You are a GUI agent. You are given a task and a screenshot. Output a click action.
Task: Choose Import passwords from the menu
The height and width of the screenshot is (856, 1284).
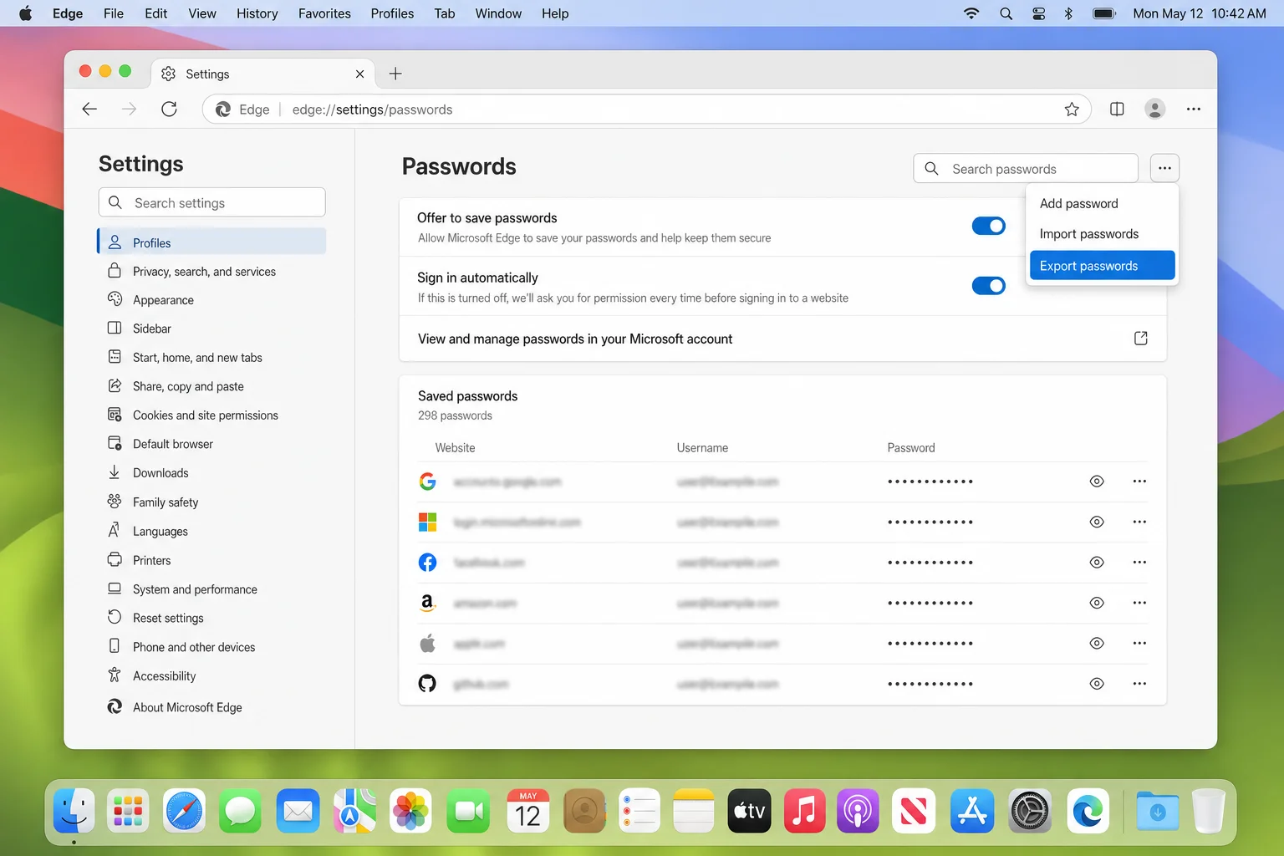[x=1102, y=234]
